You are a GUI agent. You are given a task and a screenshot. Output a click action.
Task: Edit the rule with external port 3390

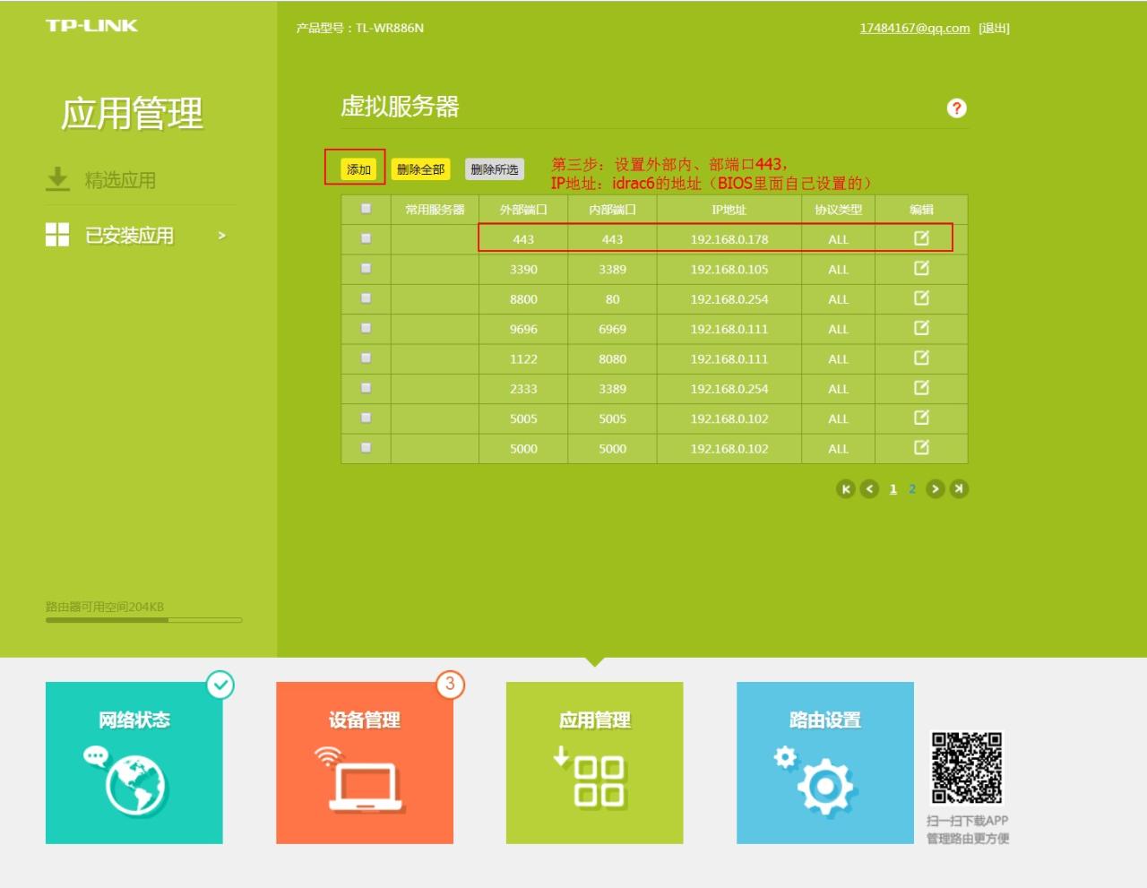click(921, 268)
